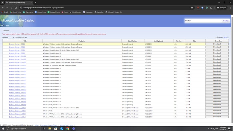Open File Explorer from the taskbar
233x131 pixels.
pos(50,129)
